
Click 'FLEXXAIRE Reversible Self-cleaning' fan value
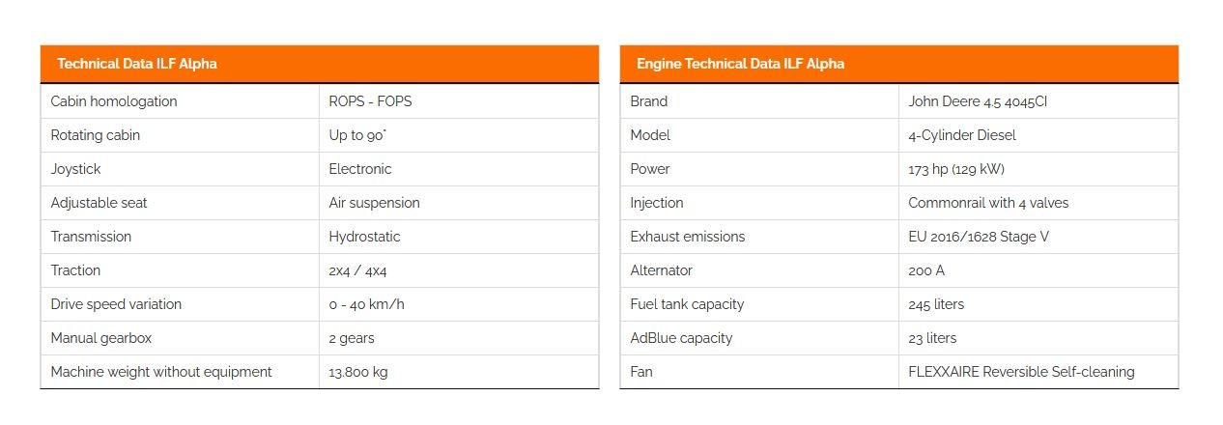[1021, 372]
